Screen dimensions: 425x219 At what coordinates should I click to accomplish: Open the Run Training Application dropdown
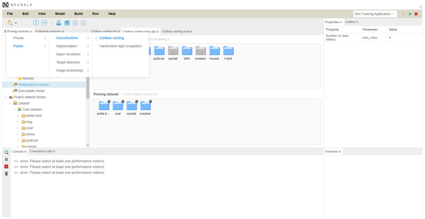(x=375, y=14)
